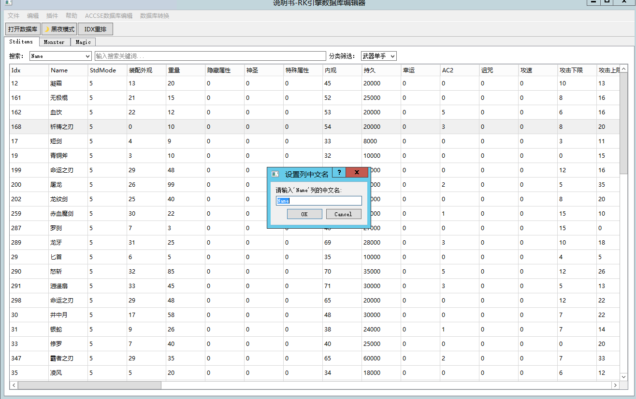Viewport: 636px width, 399px height.
Task: Click the 设置列中文名 dialog title icon
Action: tap(275, 174)
